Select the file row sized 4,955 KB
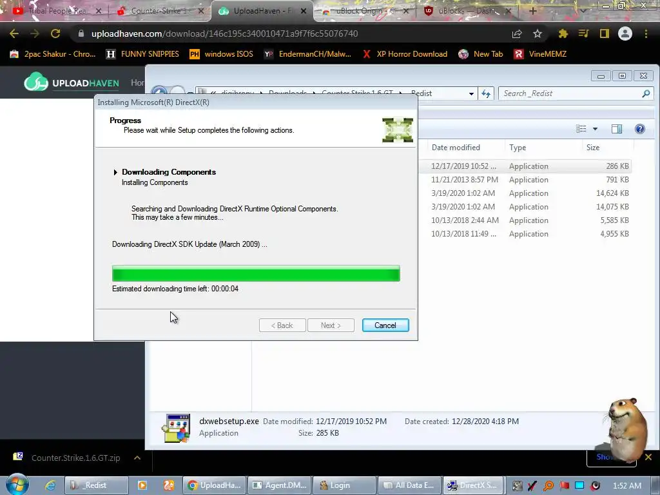Viewport: 660px width, 495px height. [x=525, y=233]
